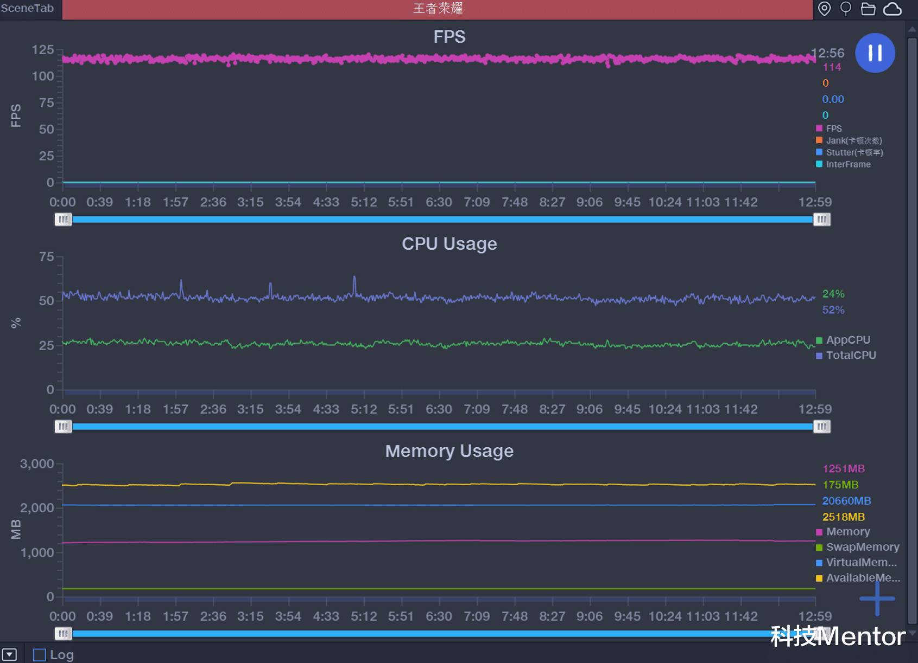The height and width of the screenshot is (663, 918).
Task: Toggle the SwapMemory legend series
Action: (x=858, y=547)
